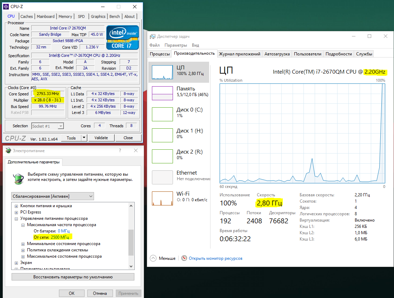Click the resource monitor icon
Viewport: 394px width, 298px height.
(184, 258)
